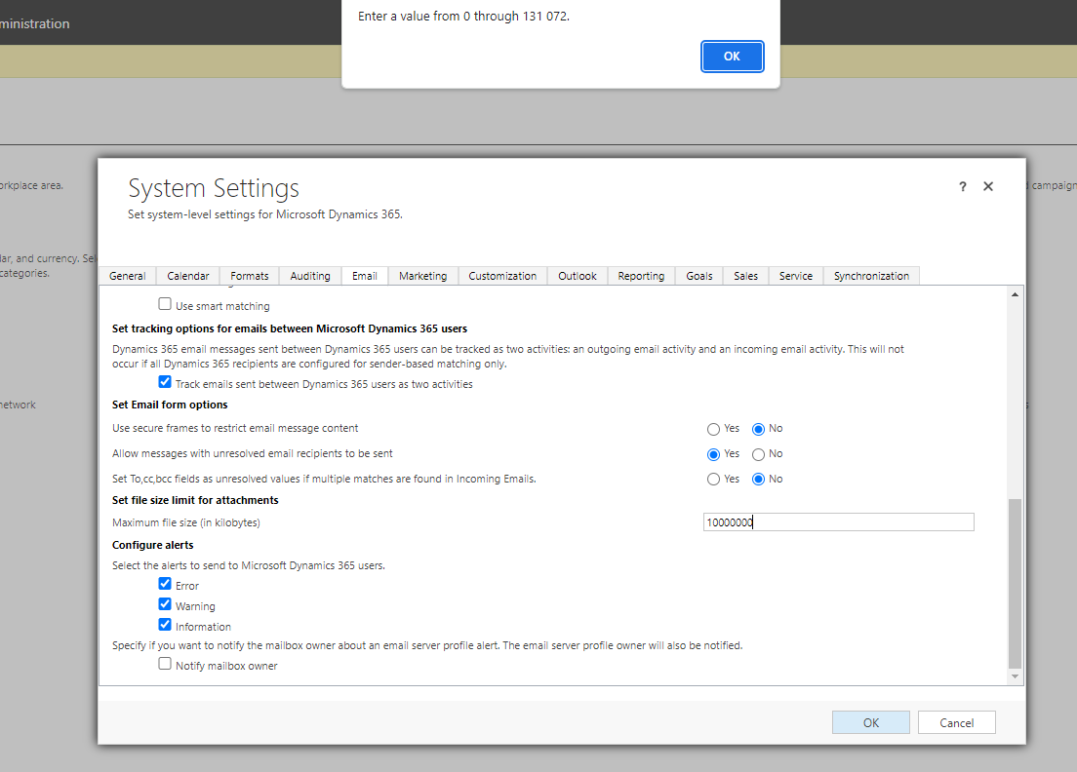
Task: Select the Sales tab
Action: (x=745, y=276)
